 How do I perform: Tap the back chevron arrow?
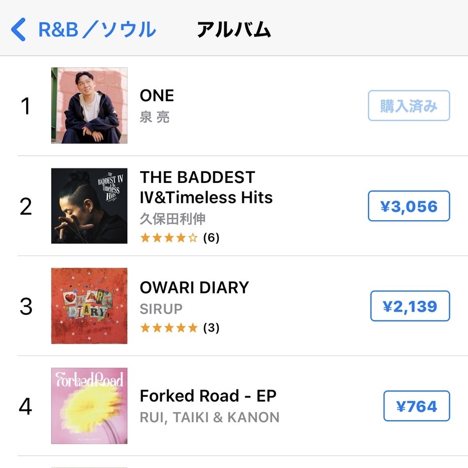point(19,29)
